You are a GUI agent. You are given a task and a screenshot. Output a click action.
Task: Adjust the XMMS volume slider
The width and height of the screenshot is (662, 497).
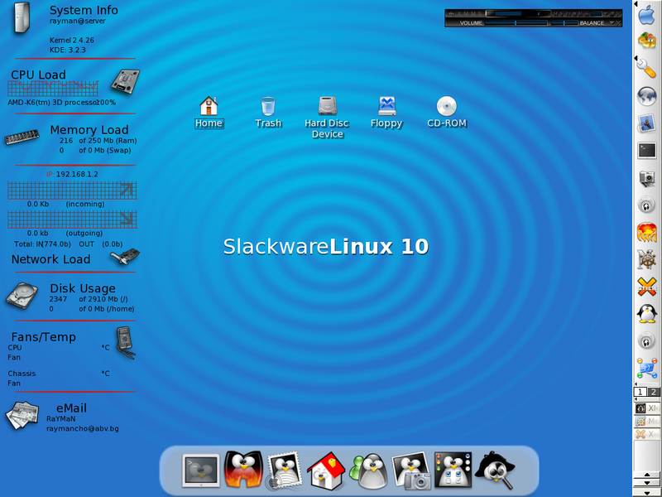[515, 23]
